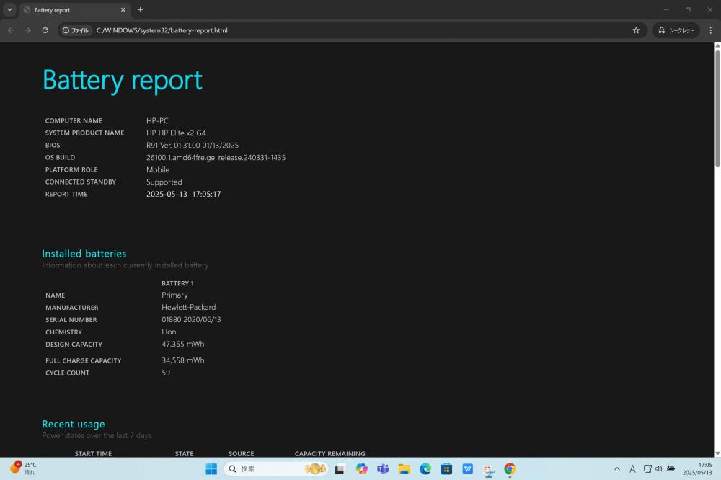
Task: Click report time 2025-05-13 17:05:17
Action: [x=183, y=194]
